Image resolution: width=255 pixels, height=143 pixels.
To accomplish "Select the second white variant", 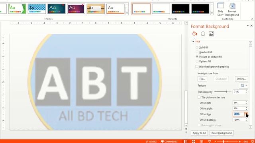I will tap(161, 9).
